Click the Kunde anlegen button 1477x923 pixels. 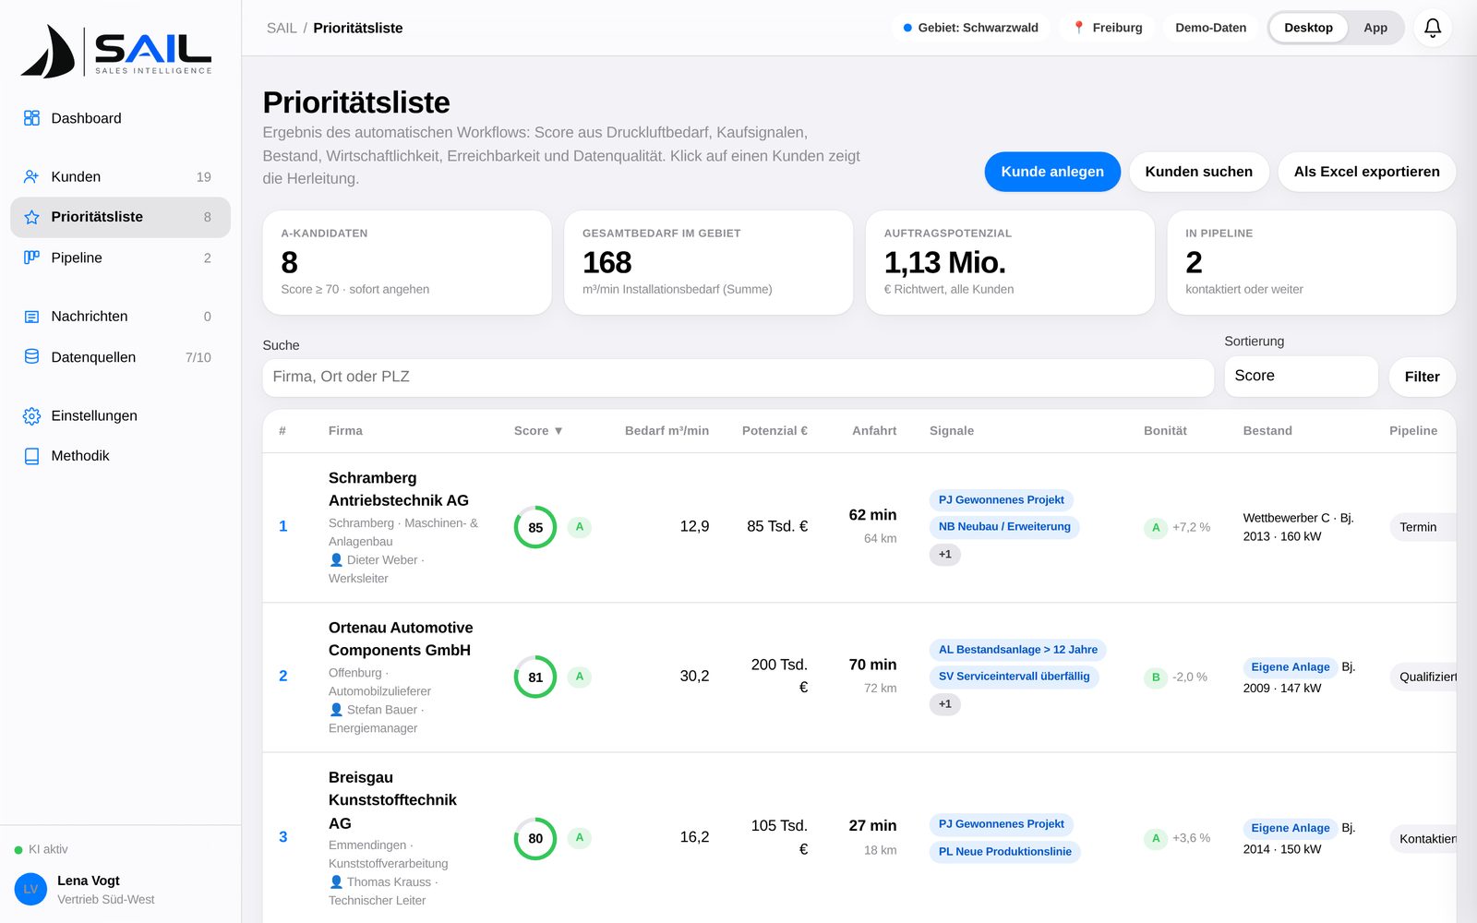pyautogui.click(x=1052, y=172)
